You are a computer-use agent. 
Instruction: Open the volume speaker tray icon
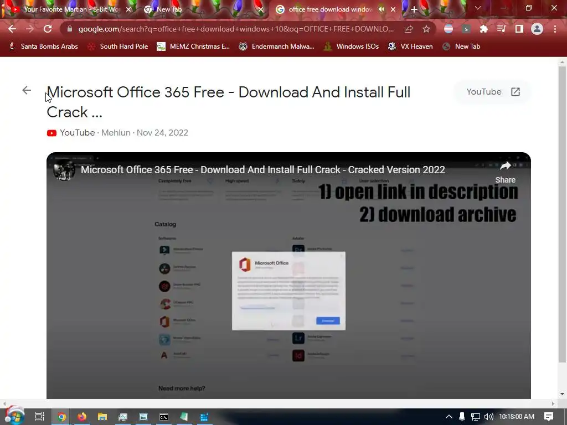tap(488, 417)
